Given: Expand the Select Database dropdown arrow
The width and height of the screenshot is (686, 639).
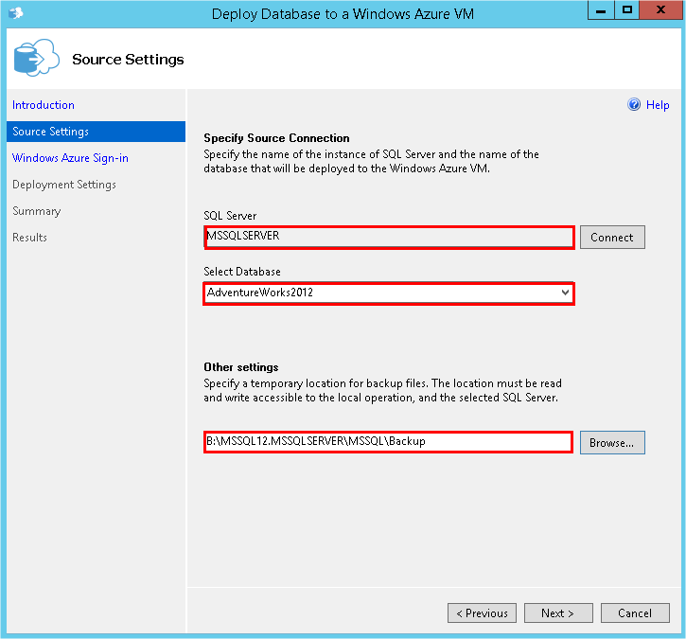Looking at the screenshot, I should click(565, 293).
